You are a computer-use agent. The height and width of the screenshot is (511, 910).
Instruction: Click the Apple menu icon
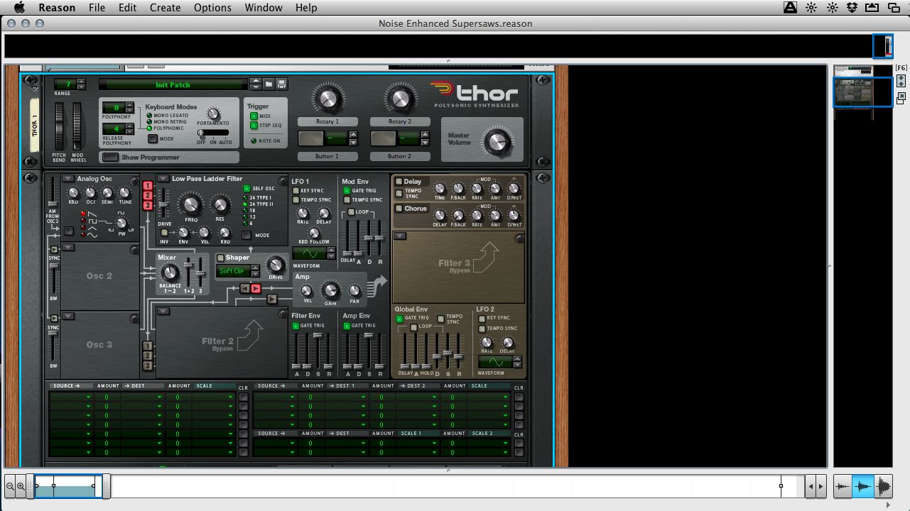pyautogui.click(x=19, y=8)
